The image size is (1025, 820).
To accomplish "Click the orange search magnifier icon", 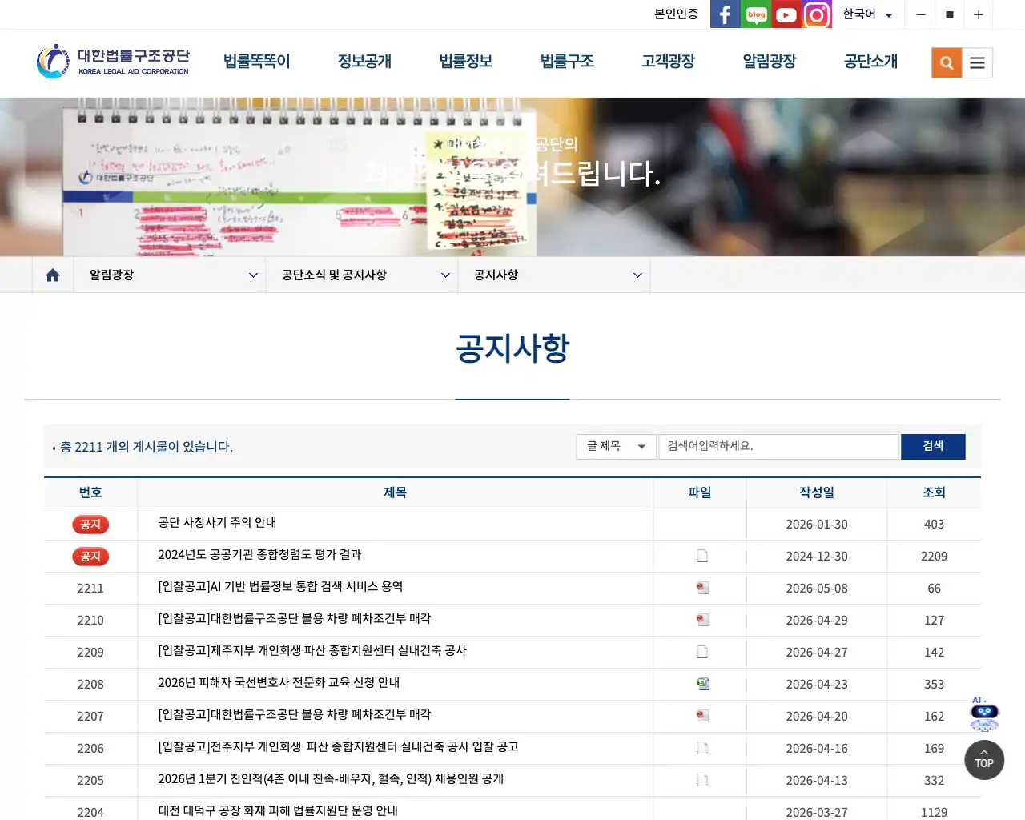I will coord(947,62).
